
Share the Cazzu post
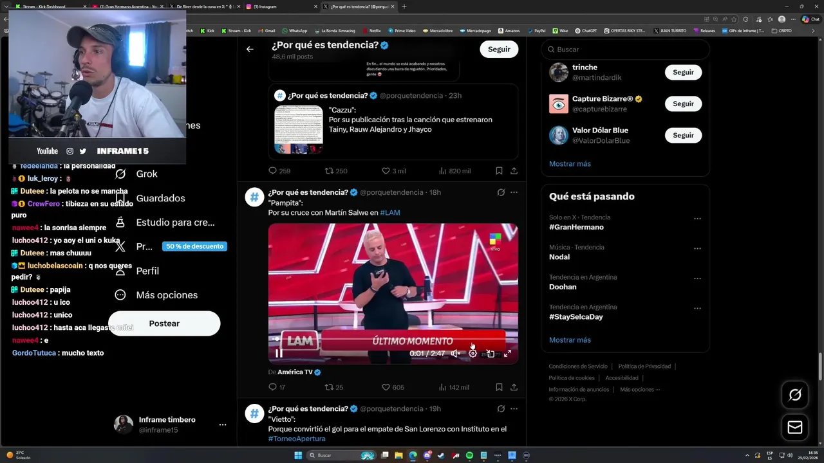514,171
